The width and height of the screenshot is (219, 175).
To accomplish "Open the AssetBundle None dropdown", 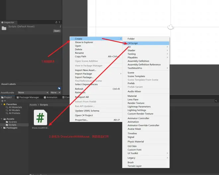I will [x=33, y=92].
